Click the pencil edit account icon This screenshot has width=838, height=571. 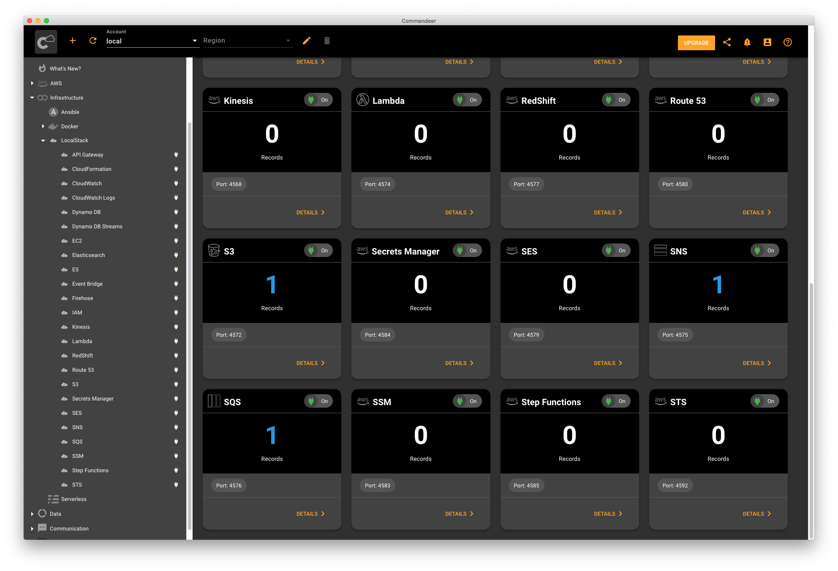307,41
